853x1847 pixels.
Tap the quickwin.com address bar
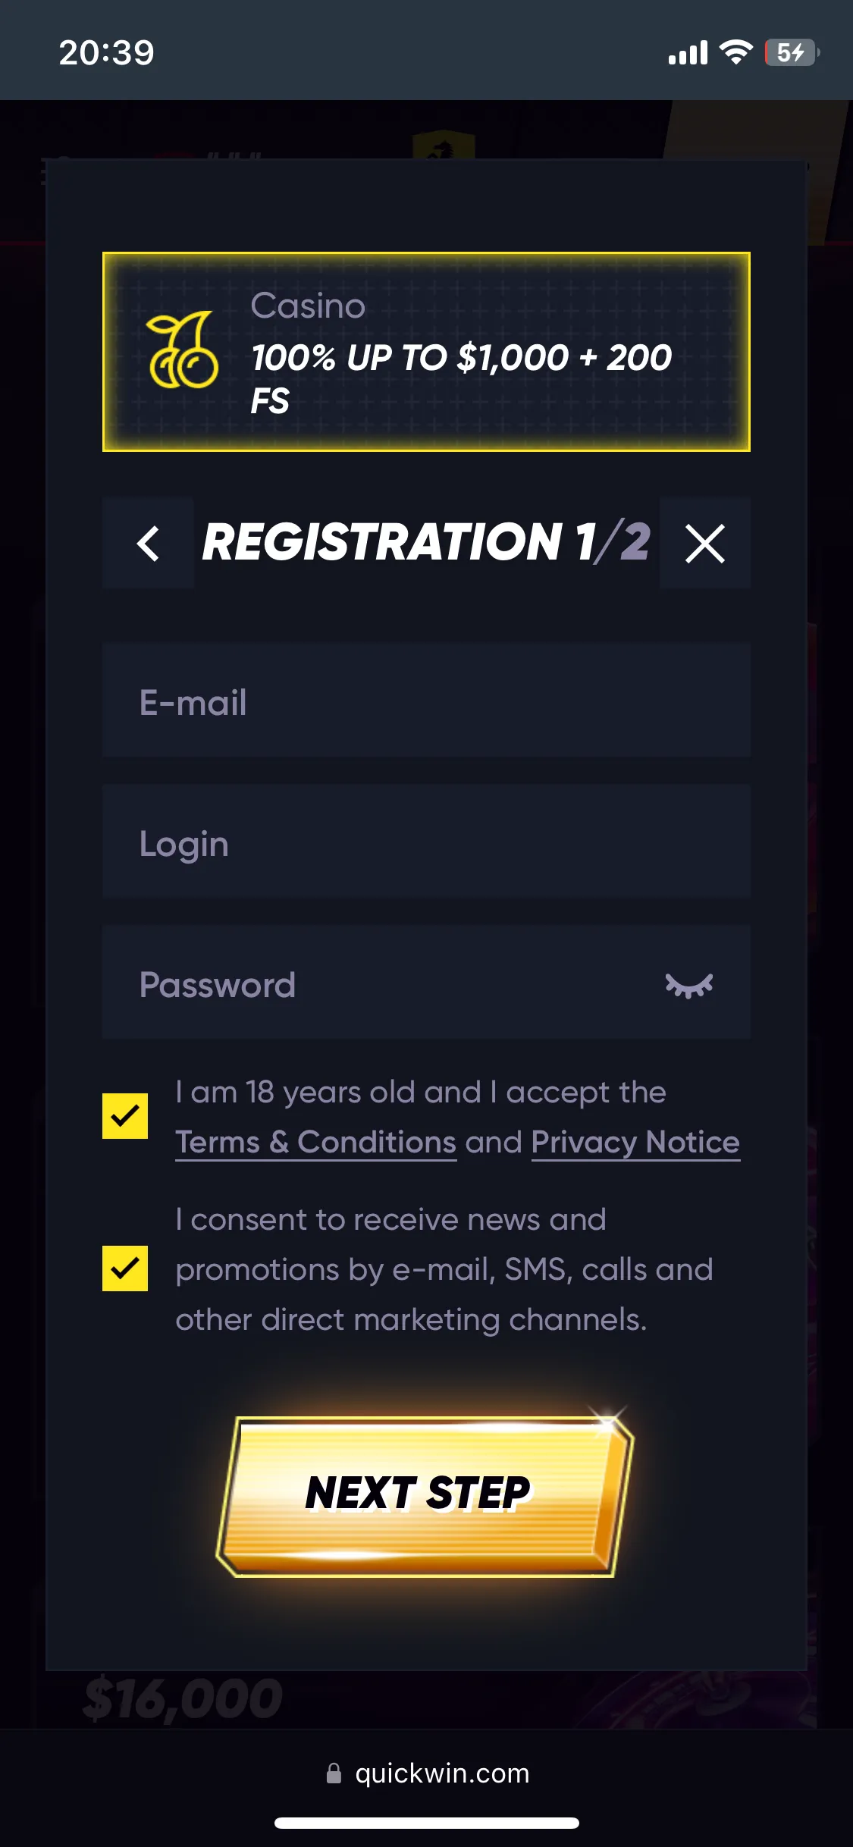441,1773
